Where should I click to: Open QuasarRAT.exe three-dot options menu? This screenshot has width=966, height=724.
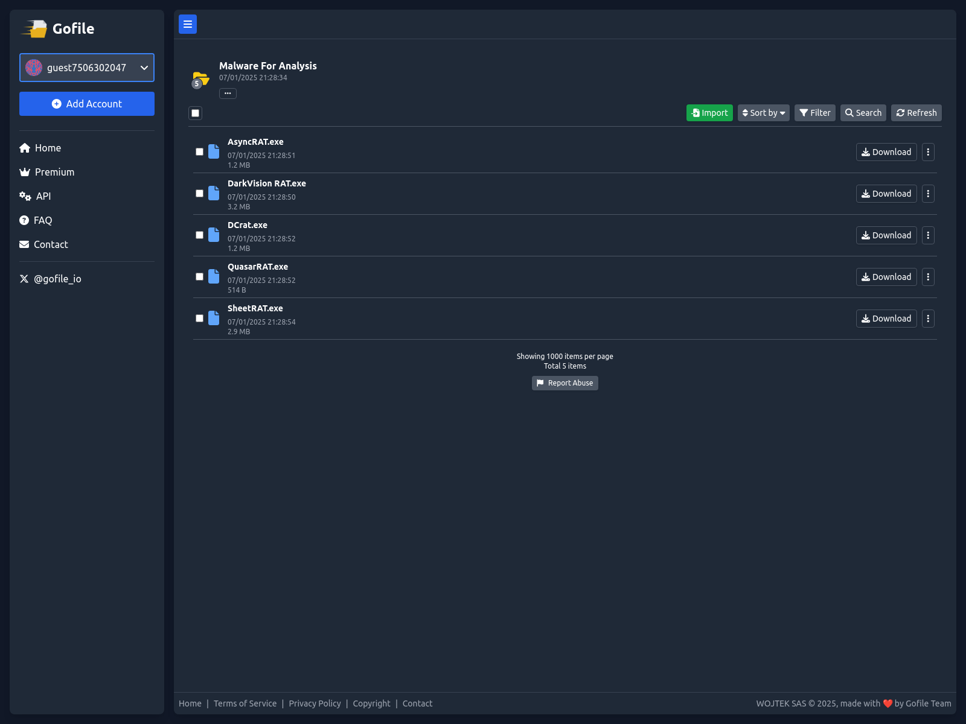tap(928, 277)
